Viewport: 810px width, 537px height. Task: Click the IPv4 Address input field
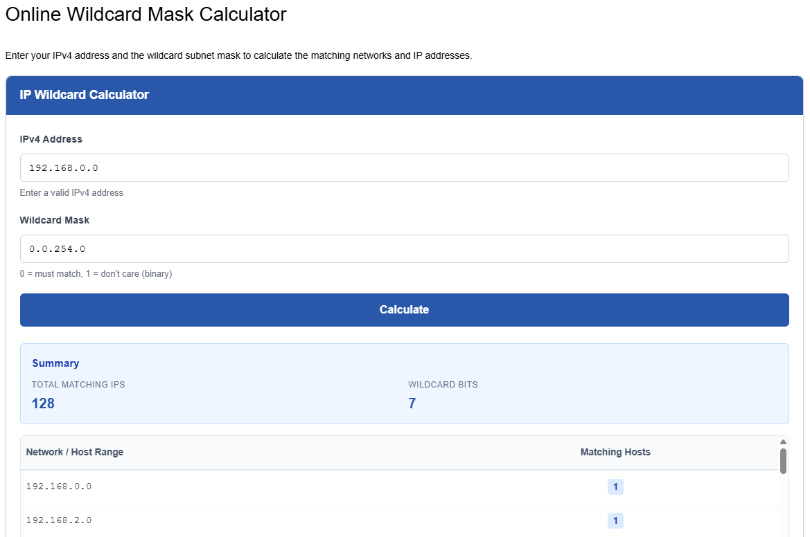[x=404, y=167]
